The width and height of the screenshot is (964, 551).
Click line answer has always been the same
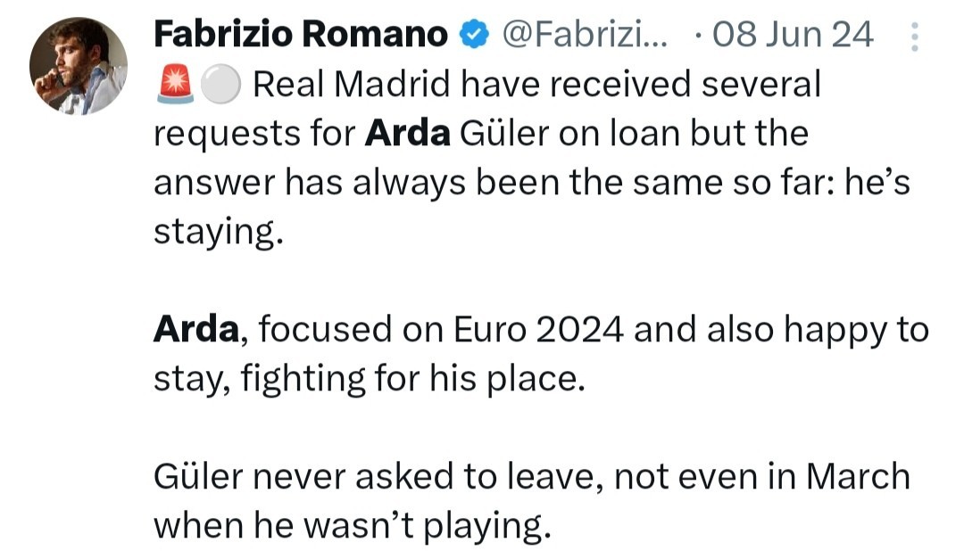pos(532,183)
